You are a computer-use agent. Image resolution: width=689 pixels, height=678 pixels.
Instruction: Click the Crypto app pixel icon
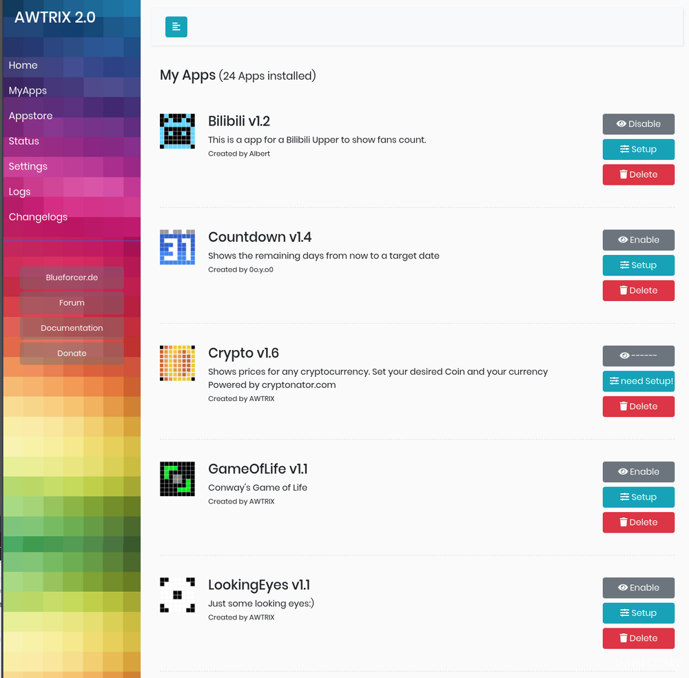[x=177, y=363]
